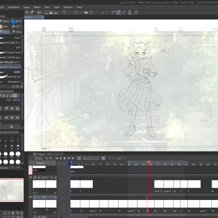Select the Real pencil 2 brush

[x=10, y=82]
